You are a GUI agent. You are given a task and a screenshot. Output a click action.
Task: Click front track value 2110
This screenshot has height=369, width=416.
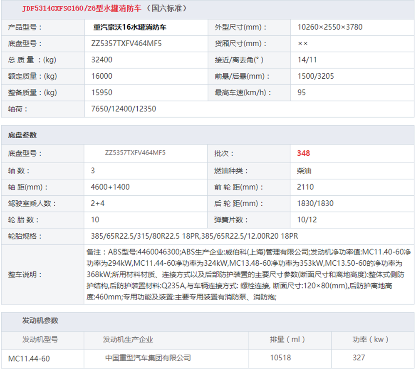[305, 187]
